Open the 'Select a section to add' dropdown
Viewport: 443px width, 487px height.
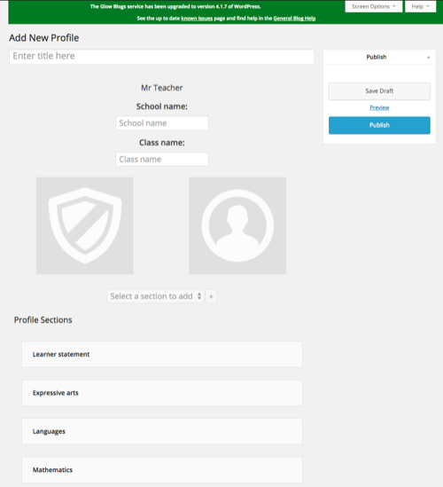click(x=155, y=296)
